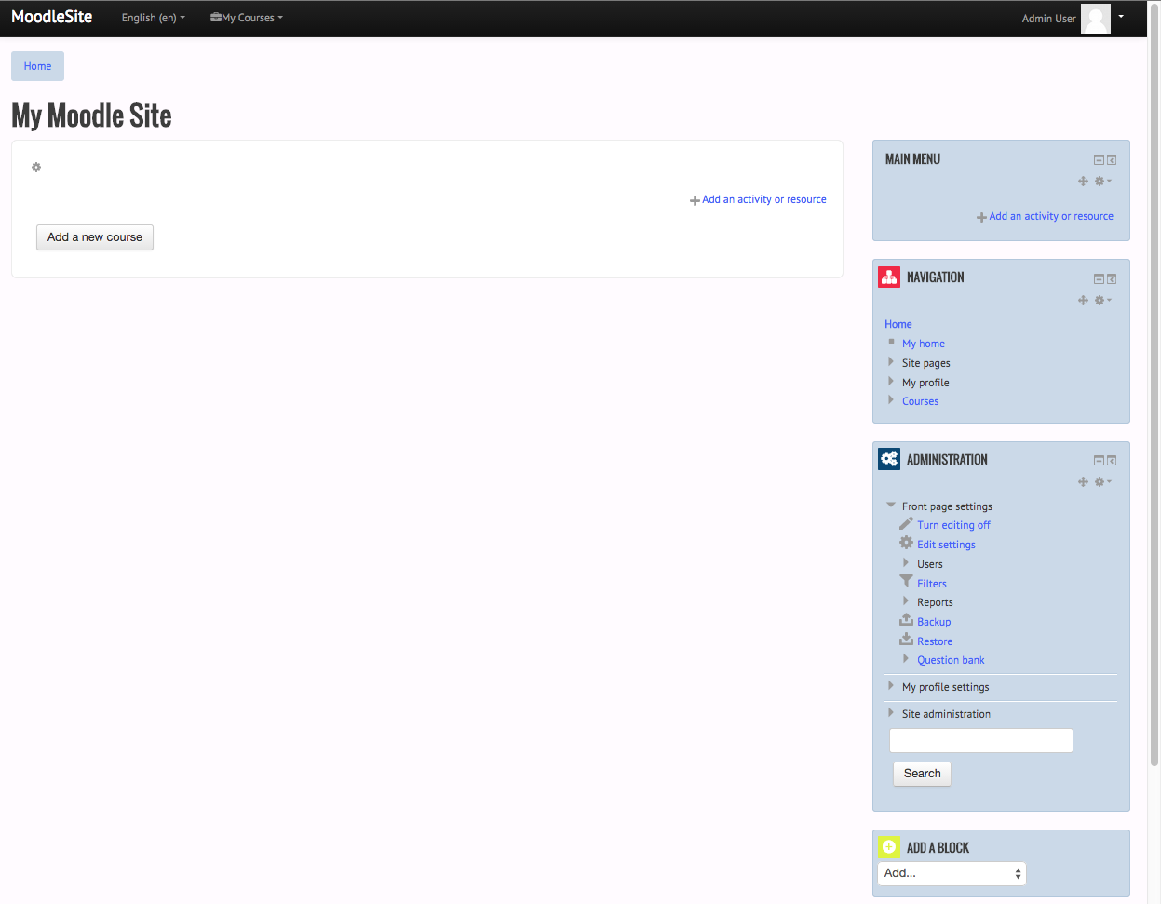Viewport: 1161px width, 904px height.
Task: Click the ADMINISTRATION block title
Action: (x=947, y=460)
